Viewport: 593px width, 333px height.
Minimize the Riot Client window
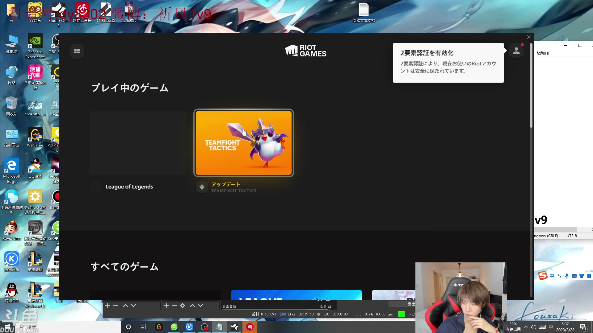(519, 37)
